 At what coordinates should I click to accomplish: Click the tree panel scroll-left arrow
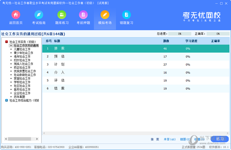(x=6, y=139)
